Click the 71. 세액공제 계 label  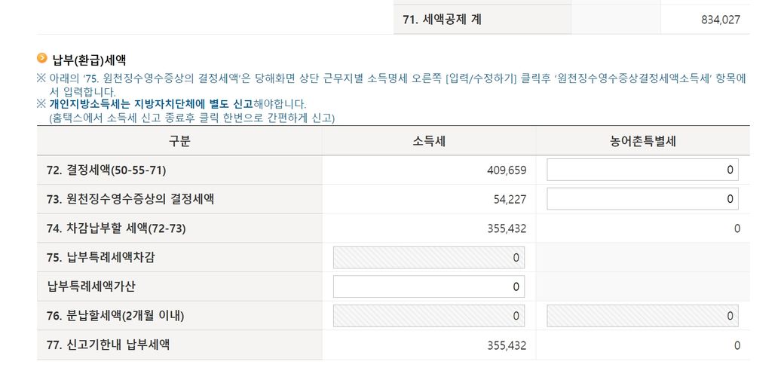pos(442,20)
